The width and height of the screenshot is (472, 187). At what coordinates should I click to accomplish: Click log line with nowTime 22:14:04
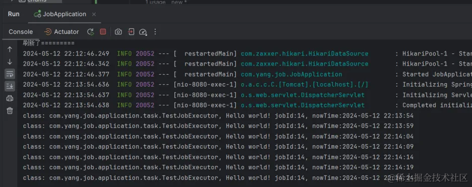[x=218, y=137]
